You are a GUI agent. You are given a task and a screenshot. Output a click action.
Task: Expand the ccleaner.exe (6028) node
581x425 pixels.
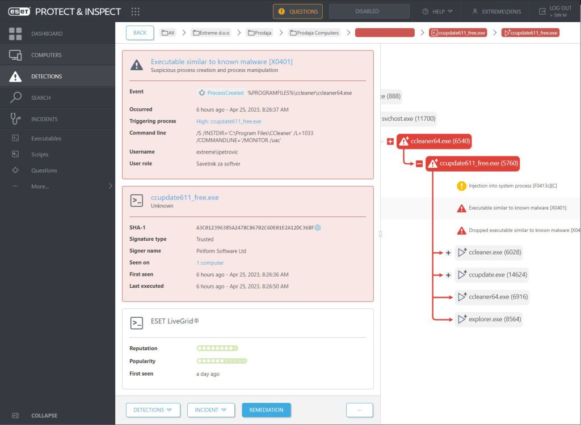coord(448,253)
